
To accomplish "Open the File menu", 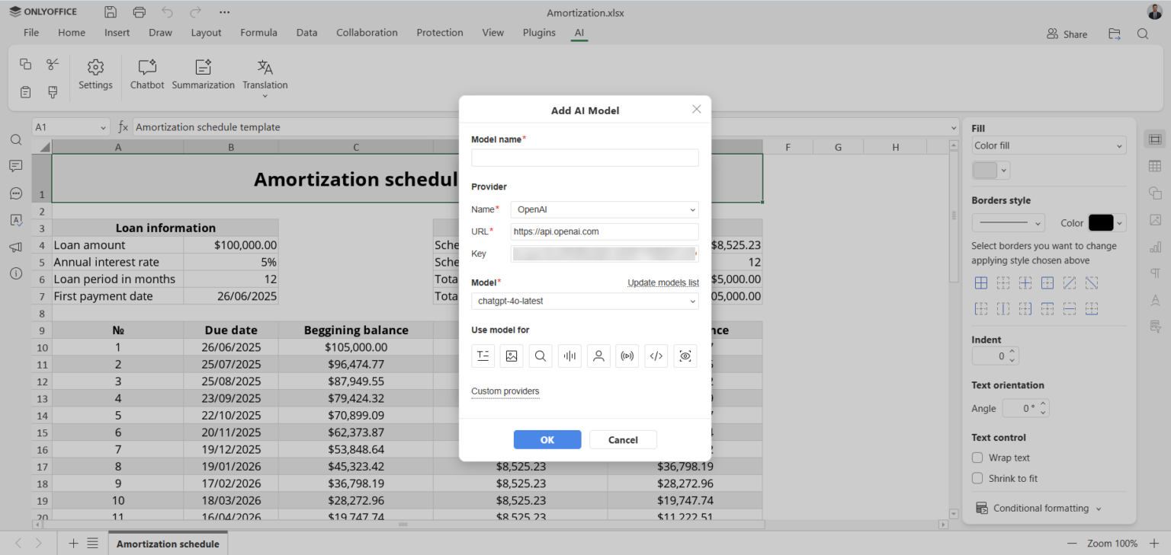I will [31, 33].
